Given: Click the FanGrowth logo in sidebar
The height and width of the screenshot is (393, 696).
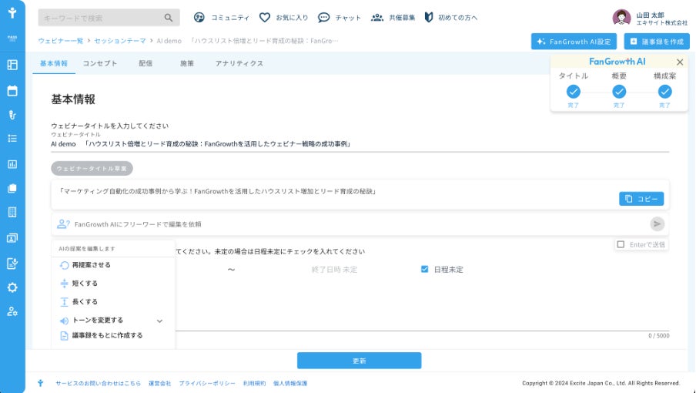Looking at the screenshot, I should coord(12,13).
